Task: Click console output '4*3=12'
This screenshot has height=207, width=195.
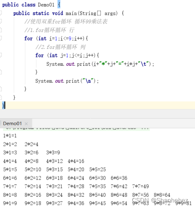Action: [x=54, y=161]
